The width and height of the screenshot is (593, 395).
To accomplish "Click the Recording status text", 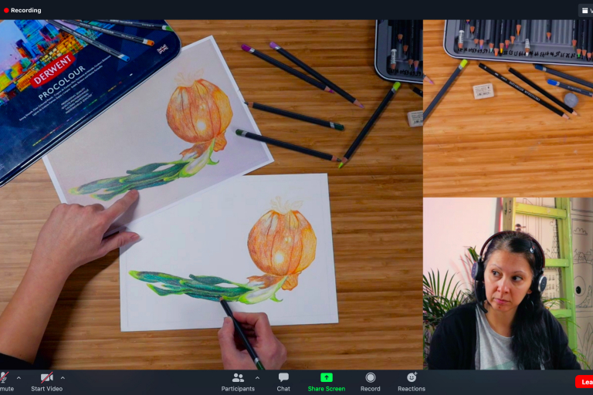I will (x=26, y=11).
